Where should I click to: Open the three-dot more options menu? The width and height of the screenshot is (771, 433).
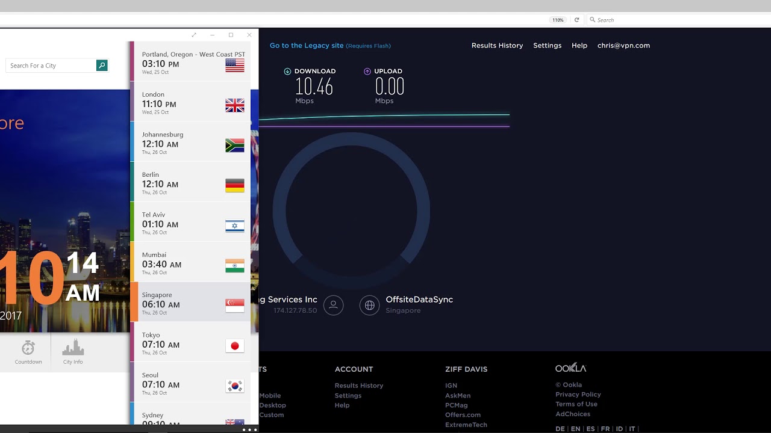tap(249, 429)
